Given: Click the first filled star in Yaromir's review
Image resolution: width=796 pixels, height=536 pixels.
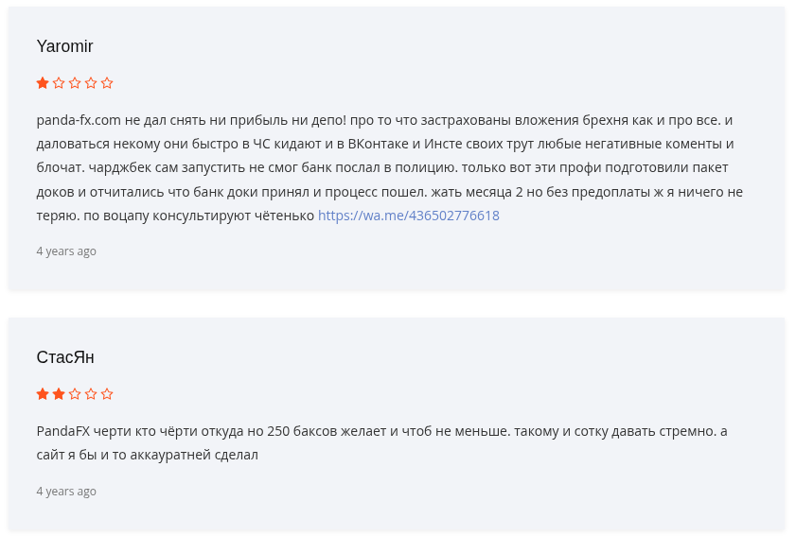Looking at the screenshot, I should tap(43, 83).
